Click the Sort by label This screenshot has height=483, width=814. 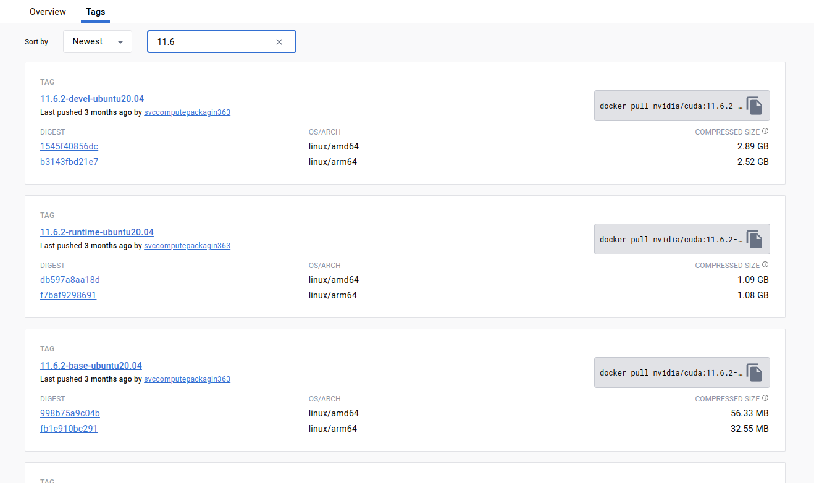pos(36,42)
